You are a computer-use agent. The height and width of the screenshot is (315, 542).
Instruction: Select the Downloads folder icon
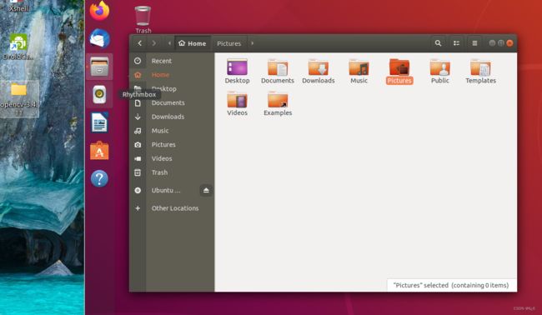319,67
